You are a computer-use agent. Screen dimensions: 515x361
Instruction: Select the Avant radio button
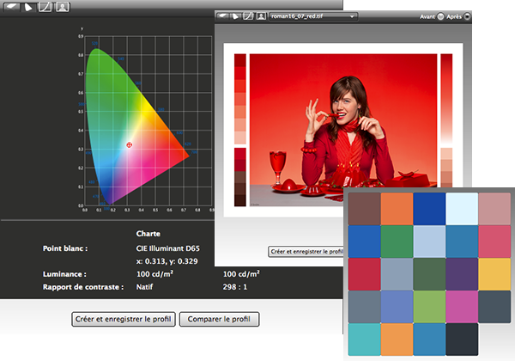pyautogui.click(x=440, y=16)
